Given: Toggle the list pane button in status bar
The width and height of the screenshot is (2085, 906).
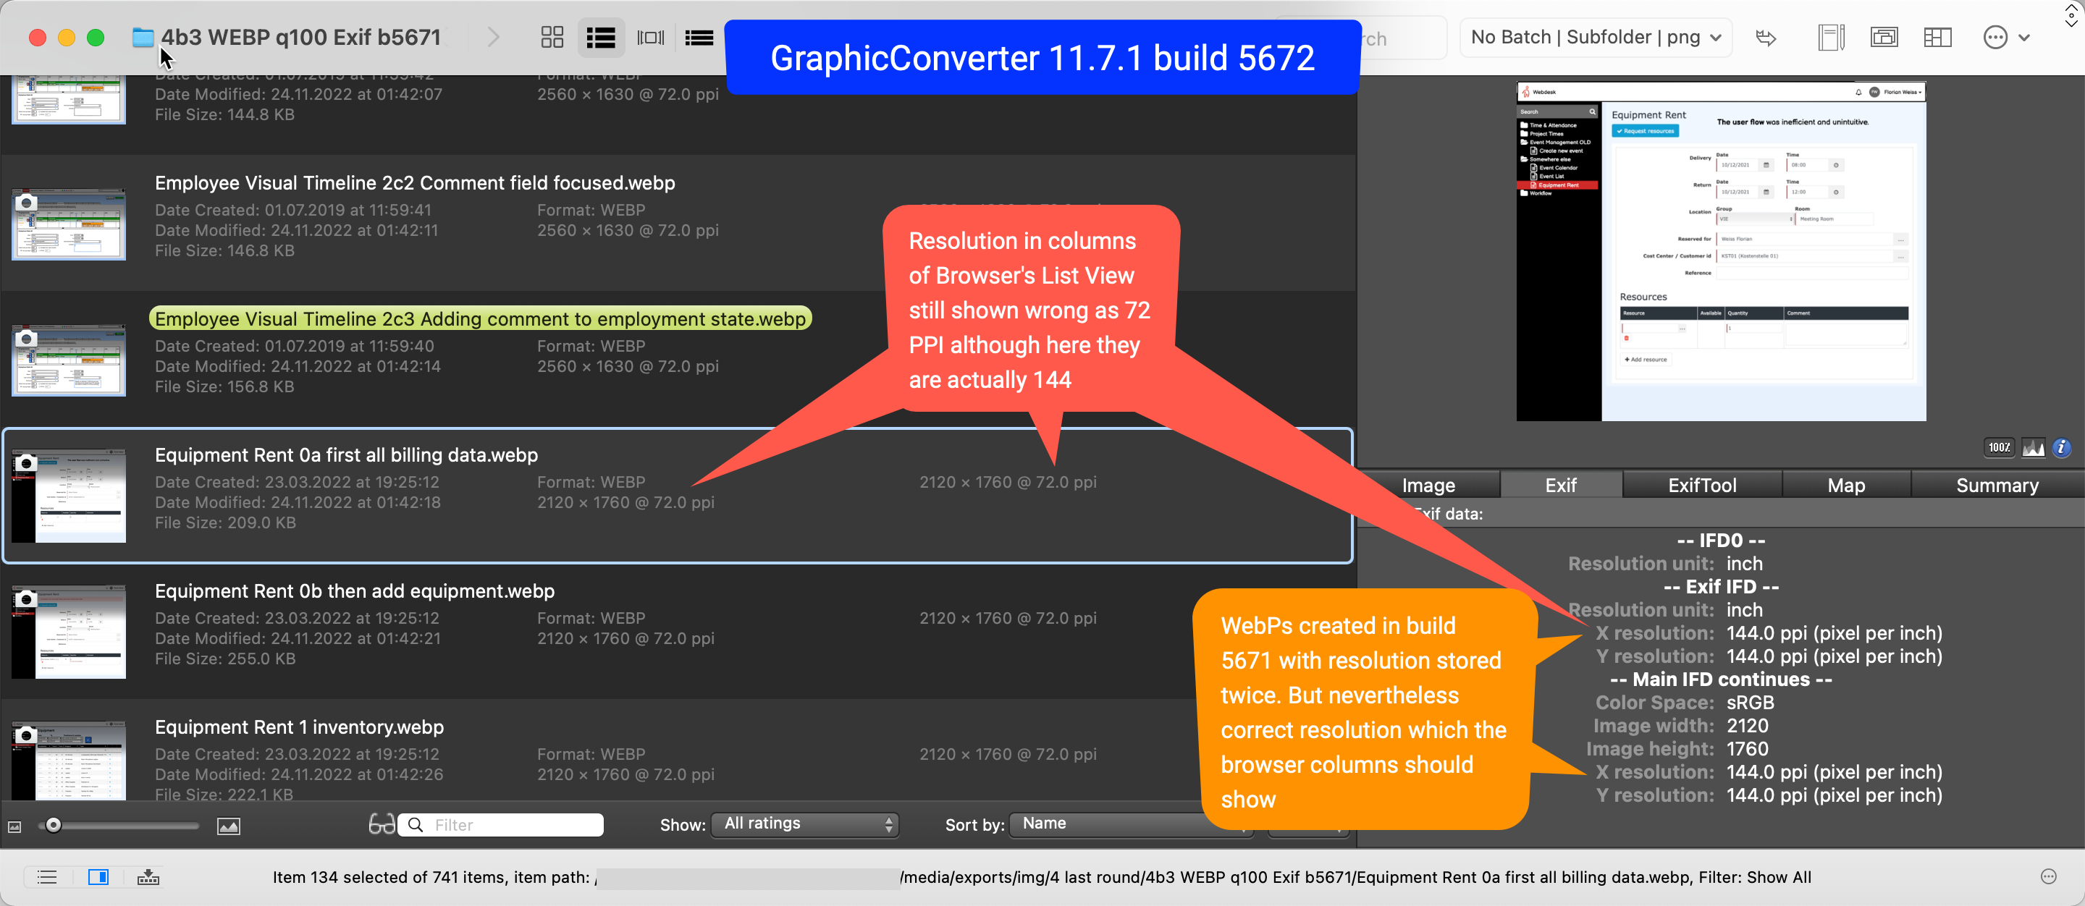Looking at the screenshot, I should (47, 877).
